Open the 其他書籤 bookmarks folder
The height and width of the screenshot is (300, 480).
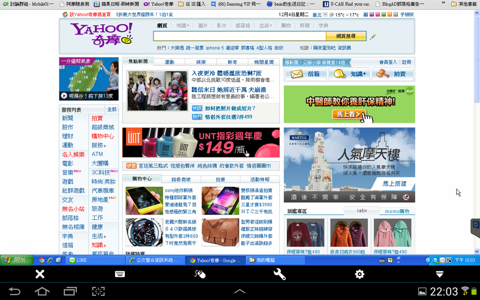click(x=464, y=4)
